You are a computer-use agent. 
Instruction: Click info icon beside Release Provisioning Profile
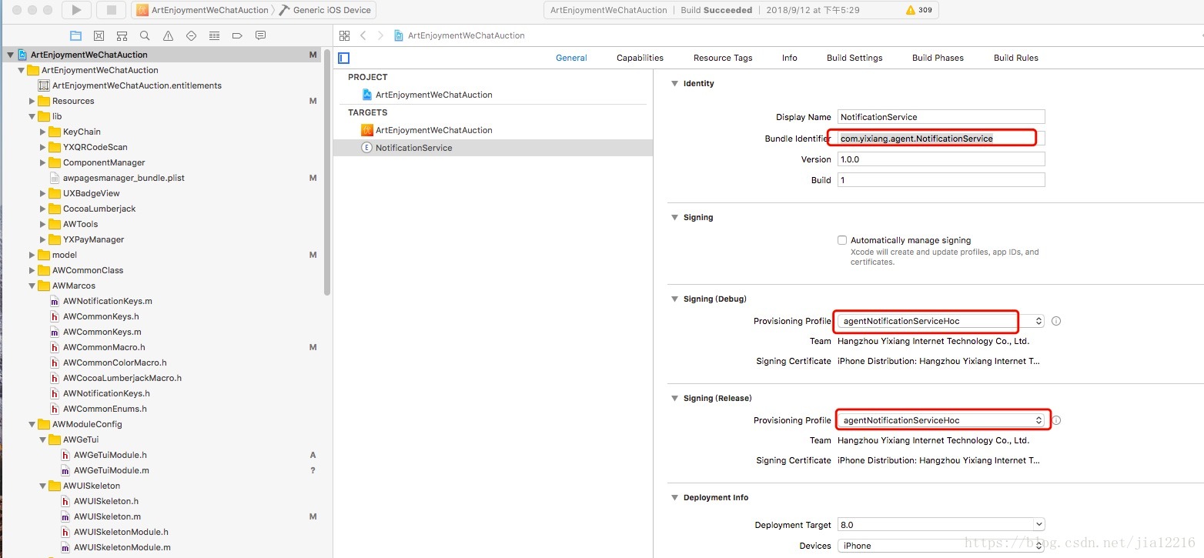pos(1056,420)
